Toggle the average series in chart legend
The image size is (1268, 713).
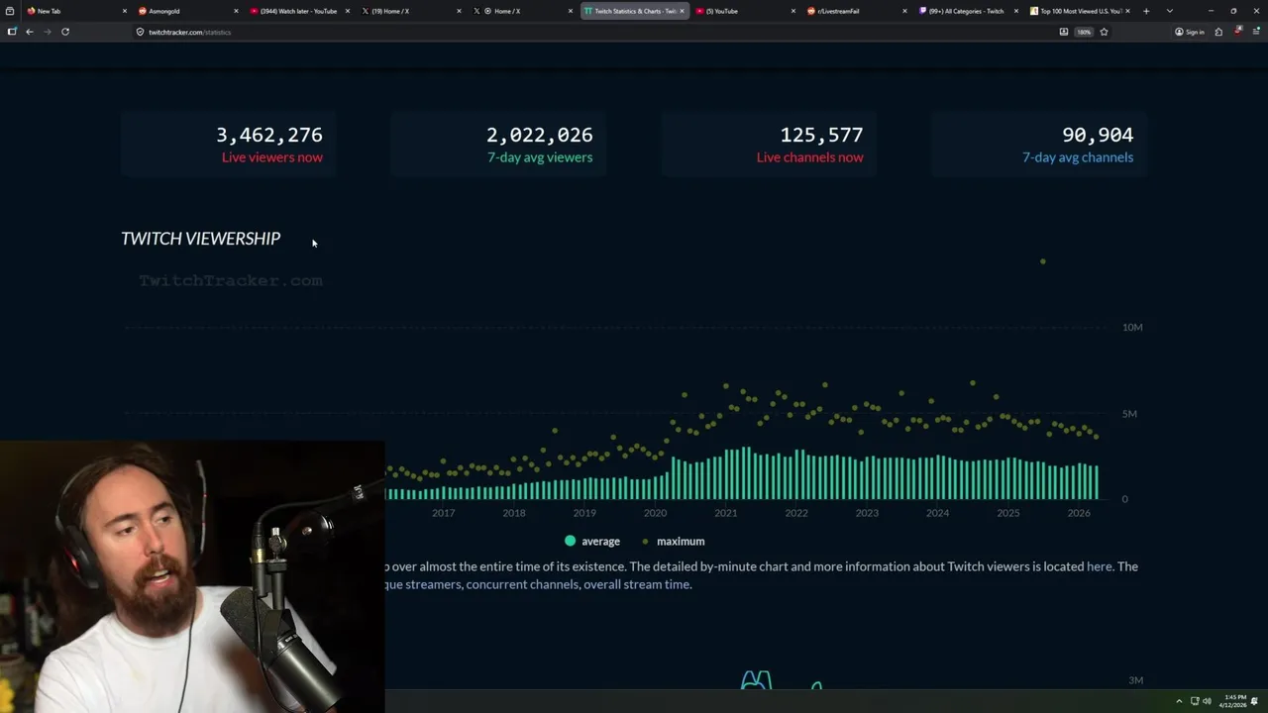tap(592, 541)
